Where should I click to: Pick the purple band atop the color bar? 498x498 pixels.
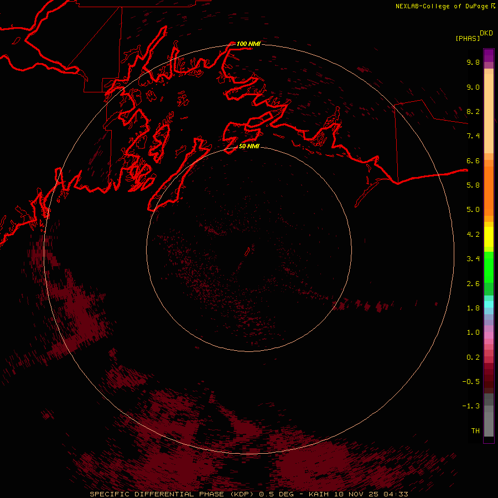click(x=489, y=55)
